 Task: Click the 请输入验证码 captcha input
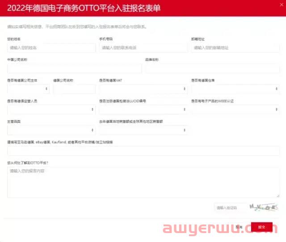tap(231, 208)
